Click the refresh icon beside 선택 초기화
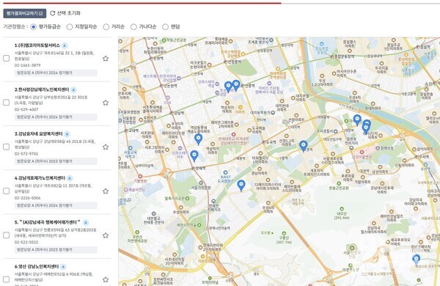The image size is (440, 286). (53, 13)
